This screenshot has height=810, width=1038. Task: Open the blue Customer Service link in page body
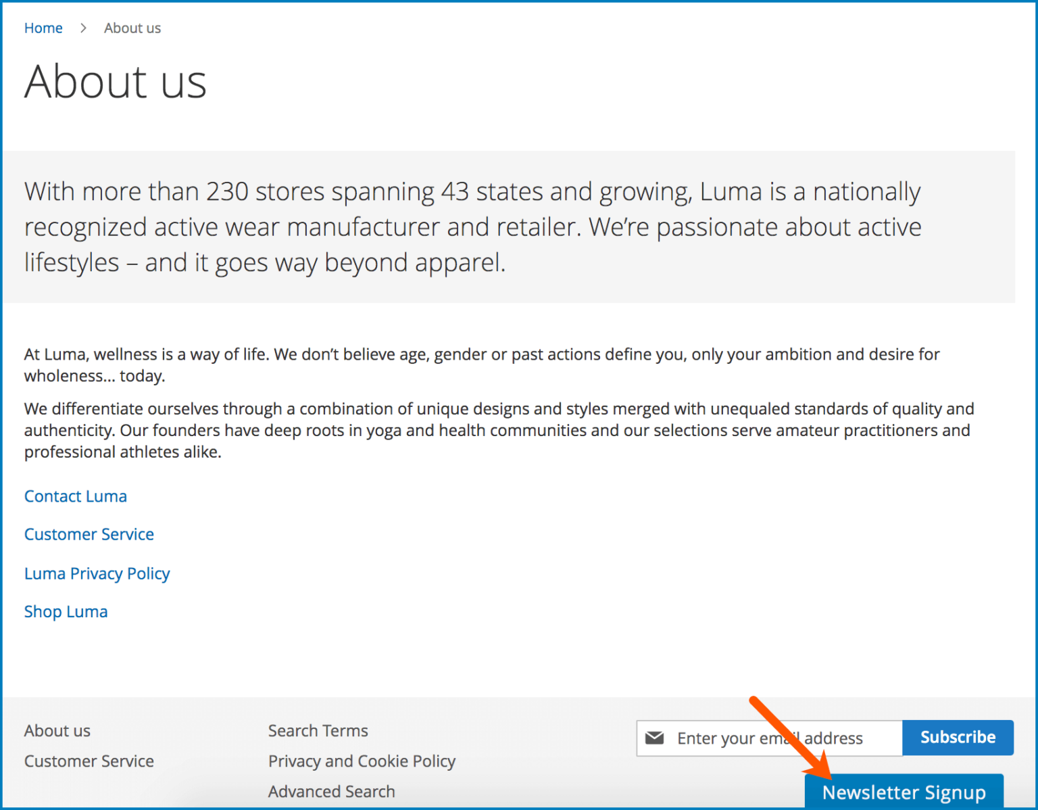[89, 534]
